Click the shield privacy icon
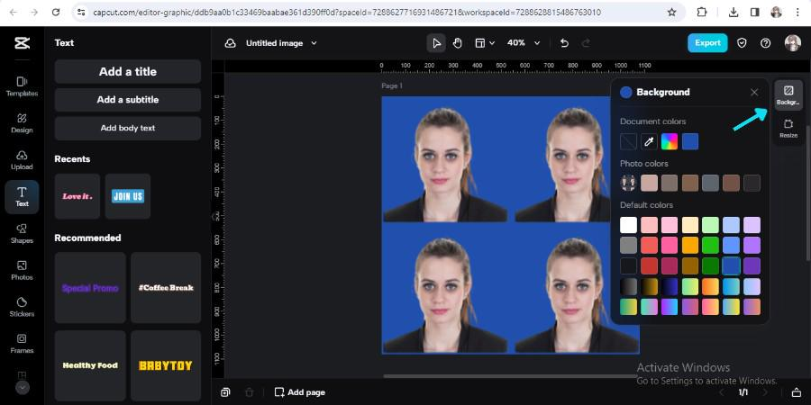Image resolution: width=811 pixels, height=405 pixels. [742, 43]
